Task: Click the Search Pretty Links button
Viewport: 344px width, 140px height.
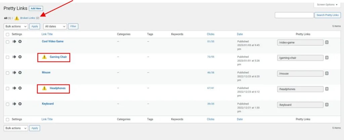Action: pyautogui.click(x=328, y=15)
